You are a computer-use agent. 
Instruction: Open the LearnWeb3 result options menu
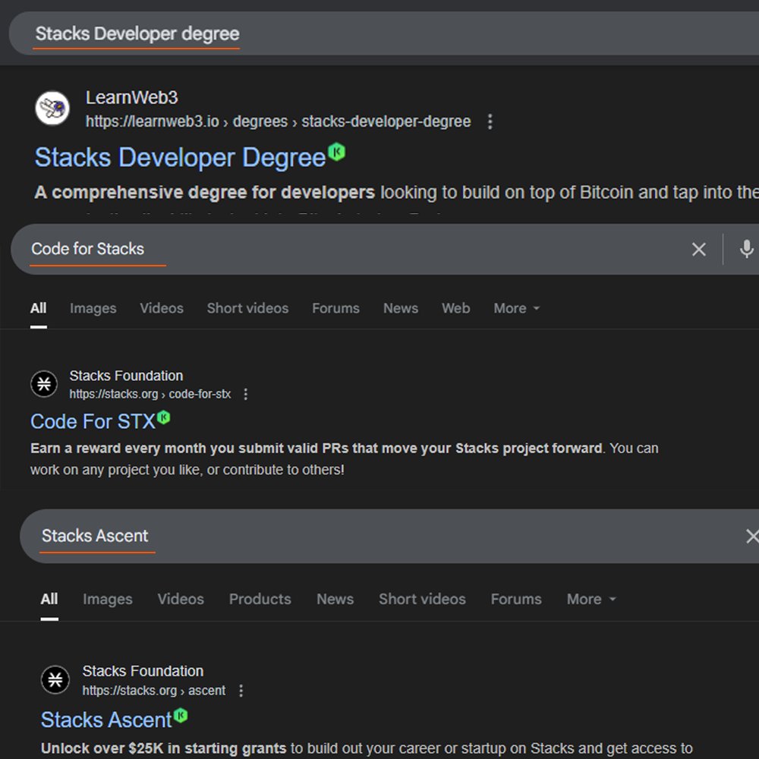[x=490, y=121]
